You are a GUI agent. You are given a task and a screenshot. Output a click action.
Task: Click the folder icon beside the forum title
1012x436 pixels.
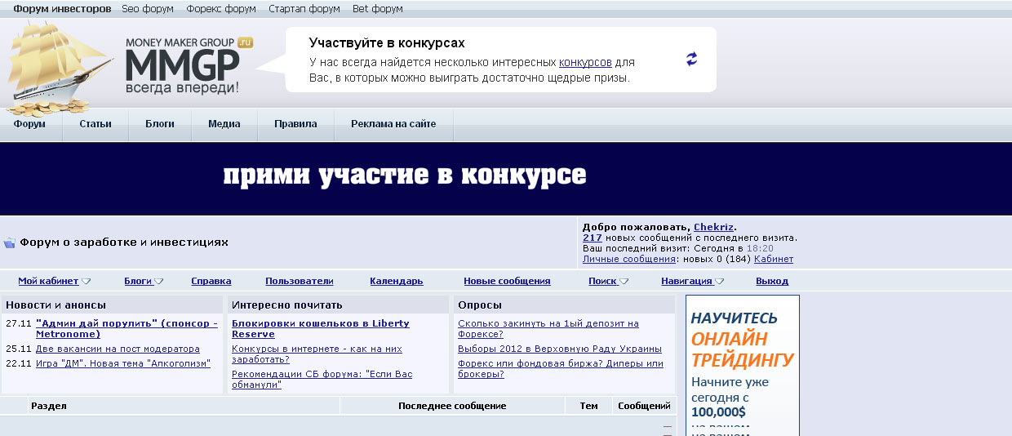coord(10,242)
